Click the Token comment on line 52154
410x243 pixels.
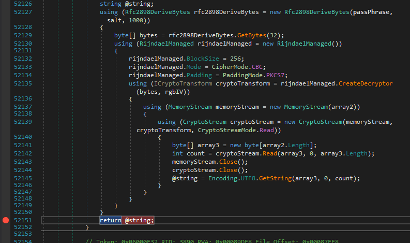(x=212, y=241)
